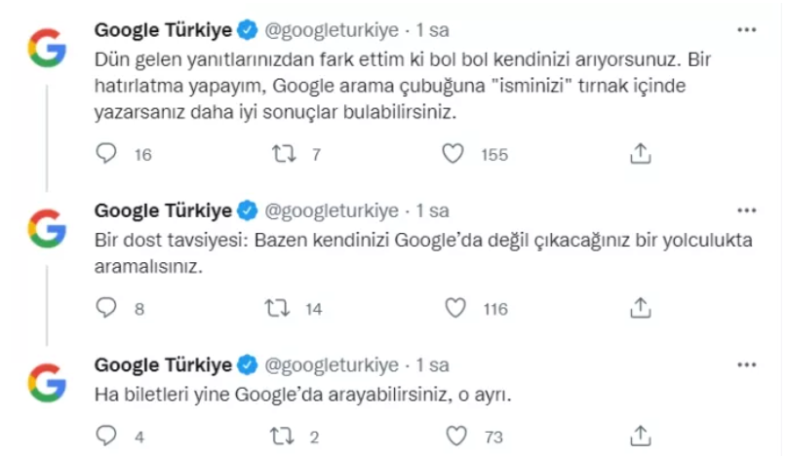Share the "Bir dost tavsiyesi" tweet
787x456 pixels.
tap(640, 309)
